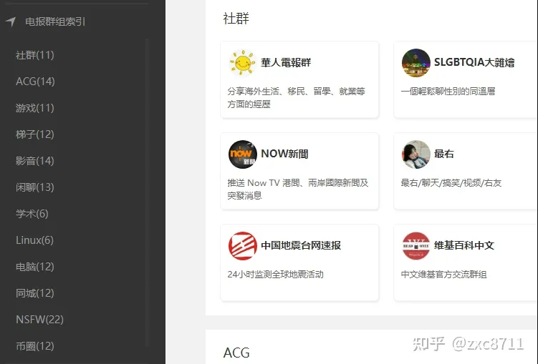Open the 電報群組索引 site title
538x364 pixels.
(x=55, y=21)
